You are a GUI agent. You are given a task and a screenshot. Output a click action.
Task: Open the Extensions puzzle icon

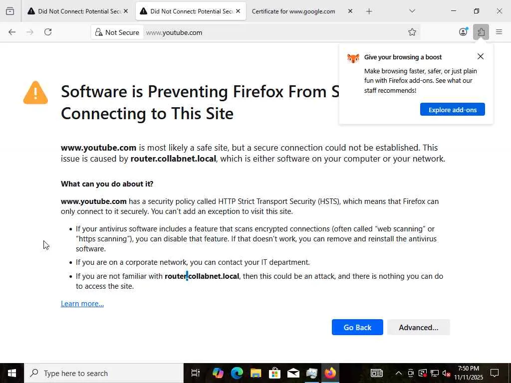(x=481, y=32)
